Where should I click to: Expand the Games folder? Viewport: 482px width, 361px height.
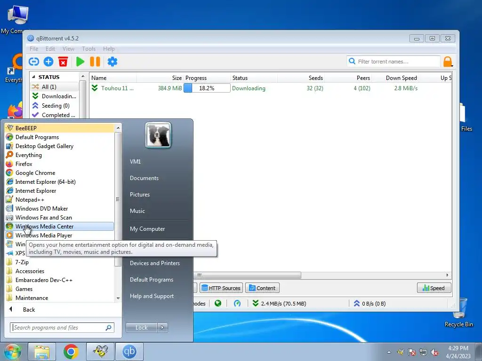(x=59, y=289)
